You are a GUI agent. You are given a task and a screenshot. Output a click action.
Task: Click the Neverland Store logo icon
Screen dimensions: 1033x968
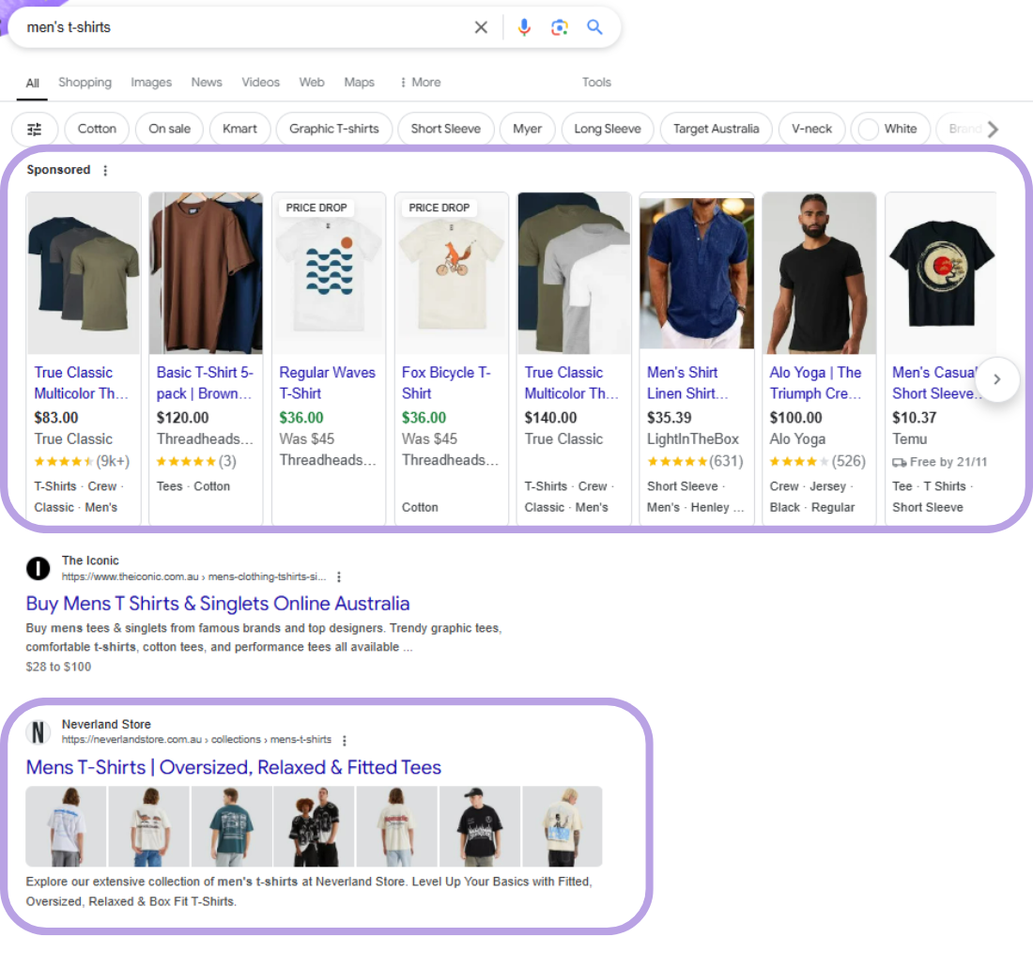[x=38, y=732]
